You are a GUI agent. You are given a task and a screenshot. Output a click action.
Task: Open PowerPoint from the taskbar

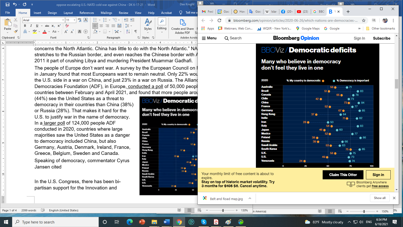click(x=142, y=222)
